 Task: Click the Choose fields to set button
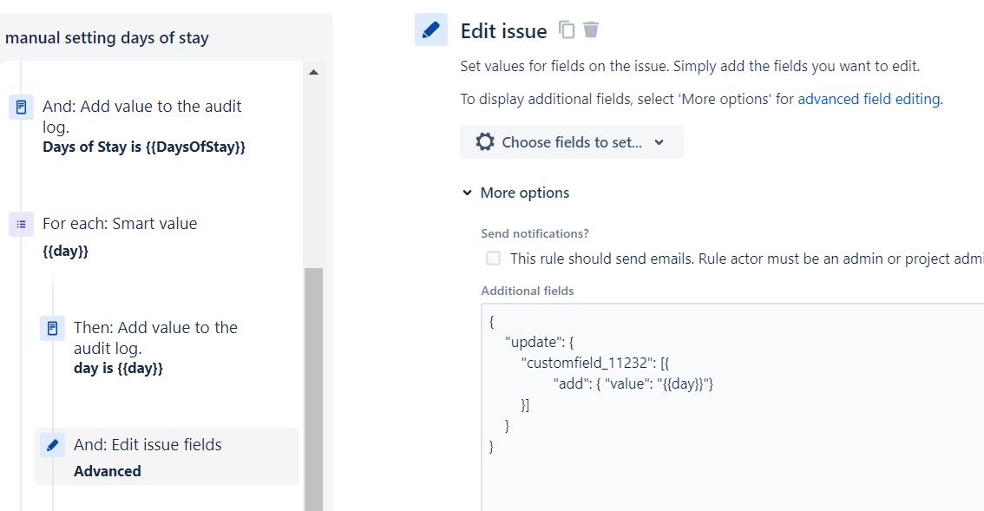click(571, 141)
